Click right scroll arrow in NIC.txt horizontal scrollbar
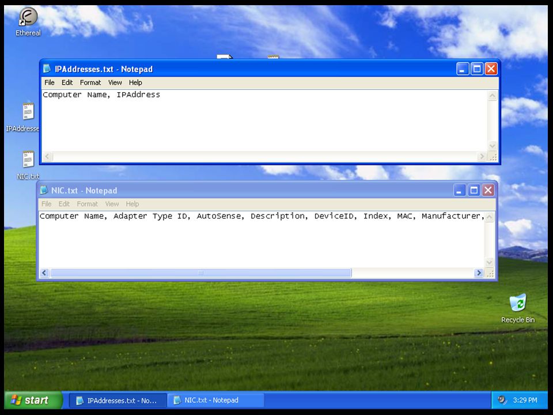 479,273
